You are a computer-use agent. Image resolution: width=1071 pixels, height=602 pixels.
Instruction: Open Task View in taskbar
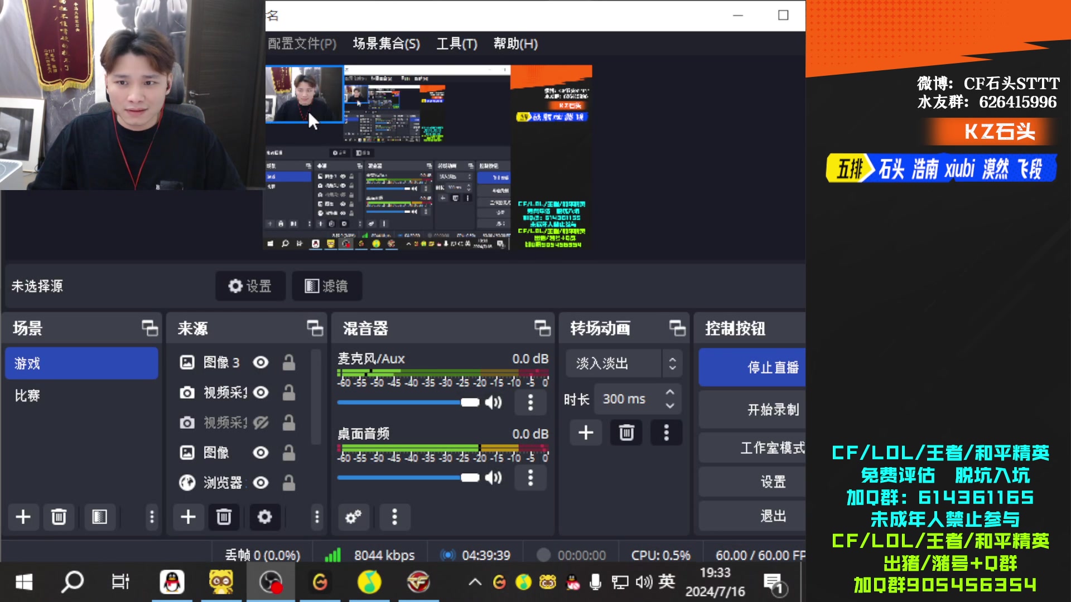pos(120,582)
